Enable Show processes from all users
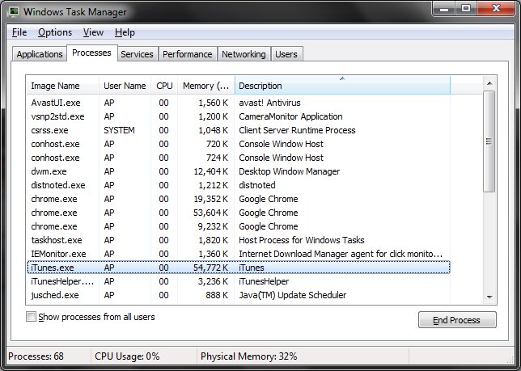 pyautogui.click(x=32, y=317)
